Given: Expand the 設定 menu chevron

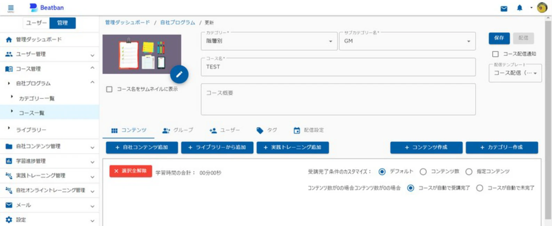Looking at the screenshot, I should coord(92,220).
